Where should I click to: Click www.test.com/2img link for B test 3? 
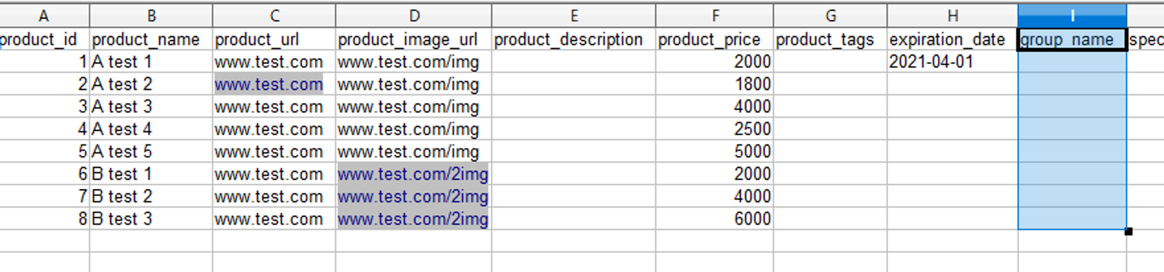click(x=413, y=219)
